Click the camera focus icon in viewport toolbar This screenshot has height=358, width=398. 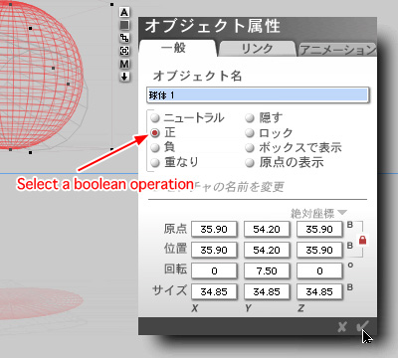tap(124, 51)
